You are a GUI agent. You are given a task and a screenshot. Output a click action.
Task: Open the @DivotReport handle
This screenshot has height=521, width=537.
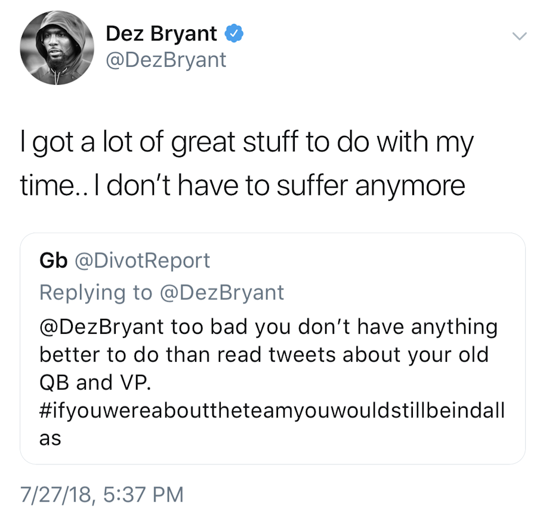tap(141, 260)
